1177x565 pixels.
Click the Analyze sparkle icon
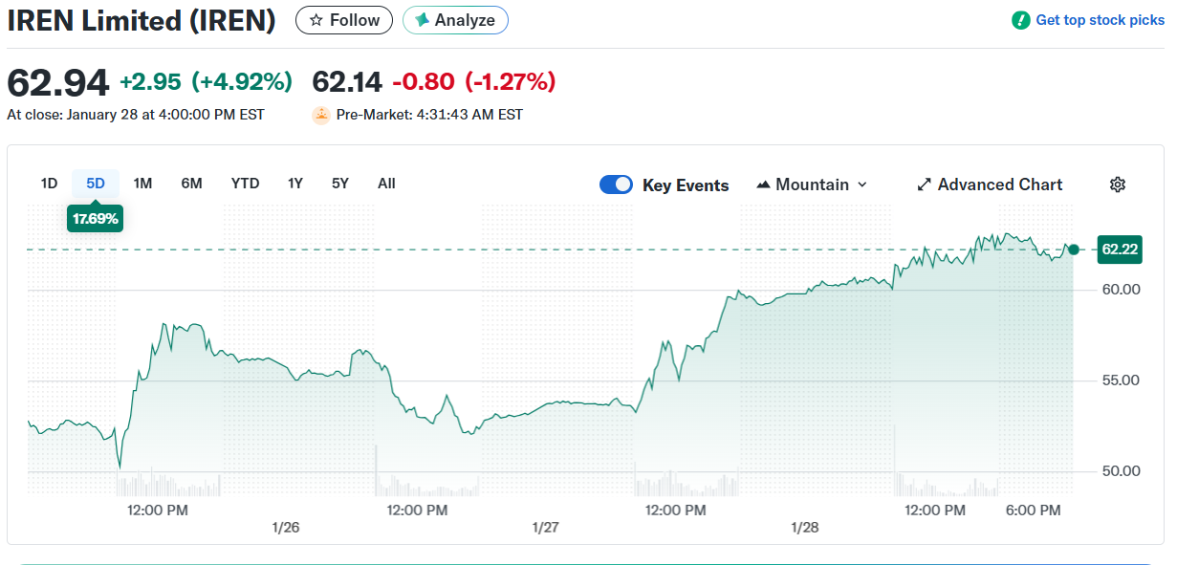(x=422, y=20)
